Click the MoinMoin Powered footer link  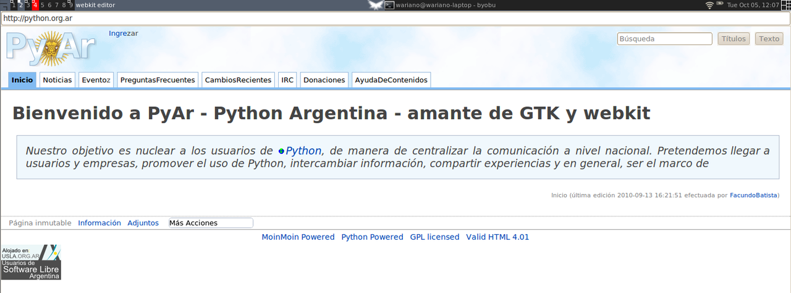(x=298, y=237)
